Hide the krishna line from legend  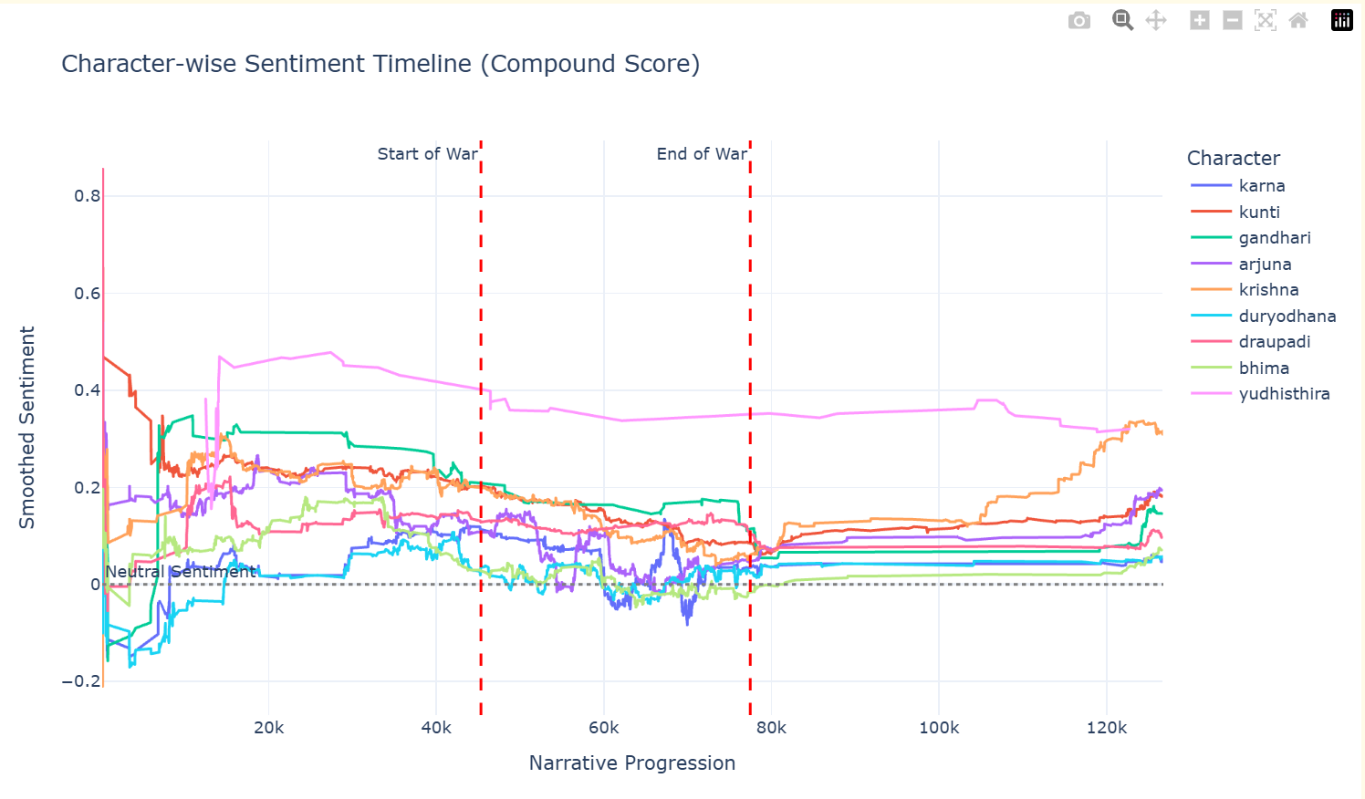pos(1268,290)
